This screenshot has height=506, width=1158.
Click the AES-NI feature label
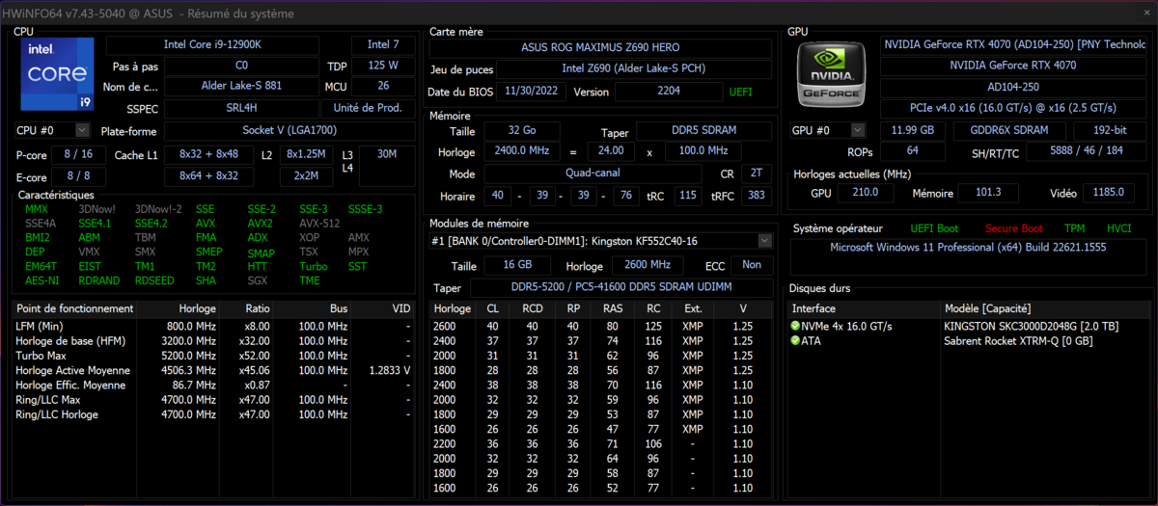pos(41,280)
